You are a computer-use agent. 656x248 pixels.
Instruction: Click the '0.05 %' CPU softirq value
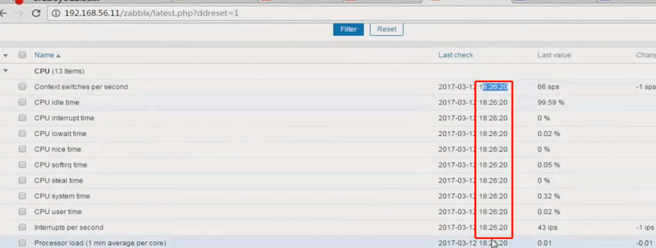tap(548, 165)
